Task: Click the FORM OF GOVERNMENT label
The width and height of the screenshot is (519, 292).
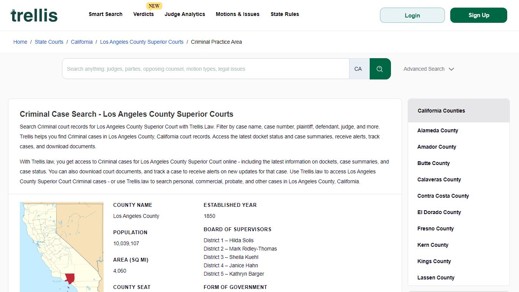Action: pos(235,287)
